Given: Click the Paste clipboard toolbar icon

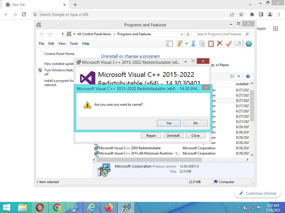Looking at the screenshot, I should [211, 44].
